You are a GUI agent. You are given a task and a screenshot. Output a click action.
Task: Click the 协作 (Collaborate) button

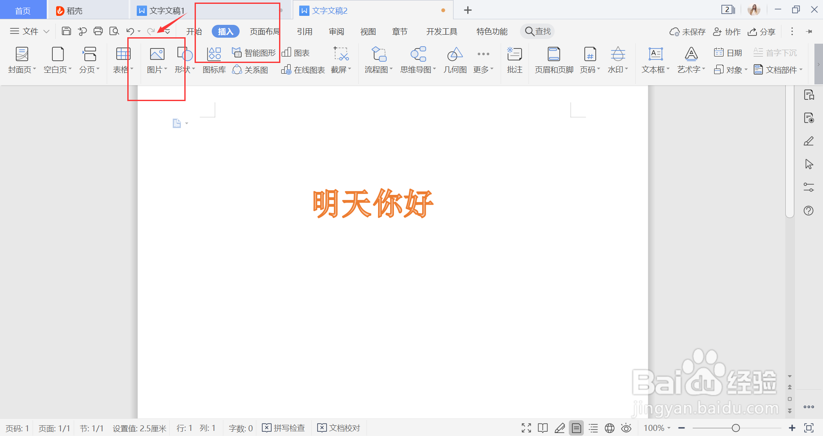[726, 31]
